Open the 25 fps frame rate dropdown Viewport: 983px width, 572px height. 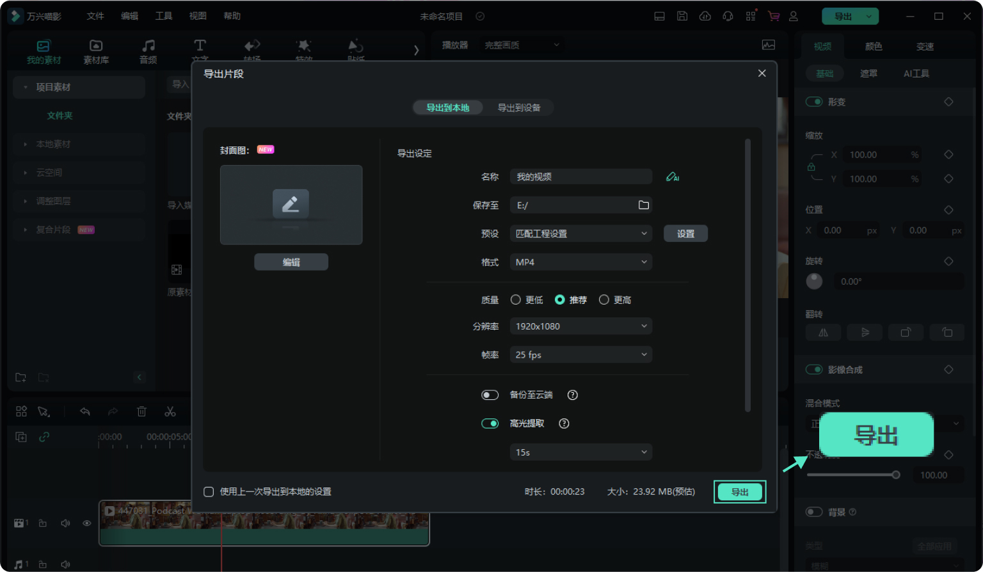pyautogui.click(x=580, y=355)
